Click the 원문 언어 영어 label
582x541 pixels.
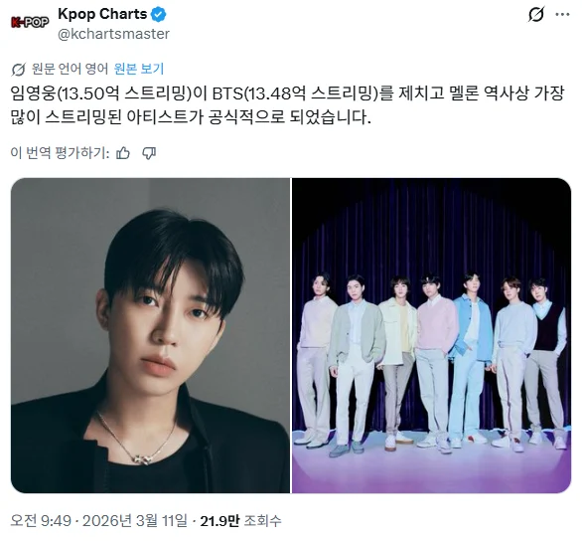pos(70,69)
